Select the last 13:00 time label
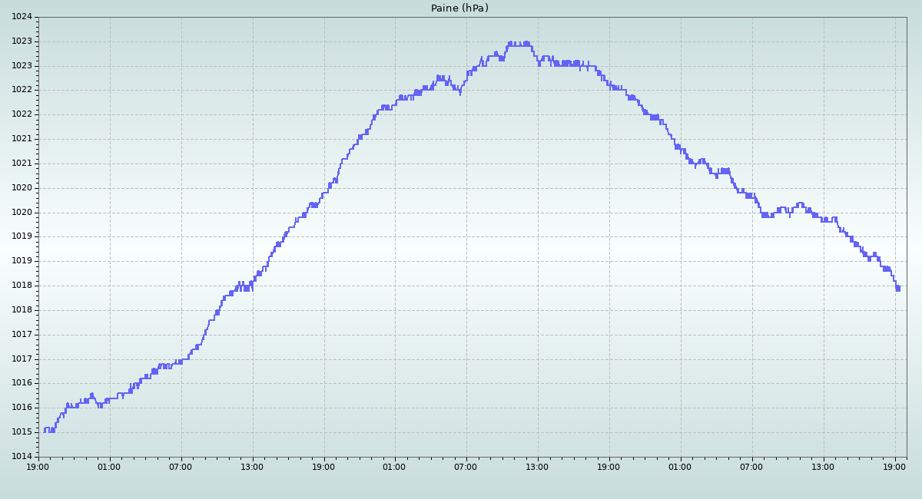The height and width of the screenshot is (499, 922). [824, 466]
